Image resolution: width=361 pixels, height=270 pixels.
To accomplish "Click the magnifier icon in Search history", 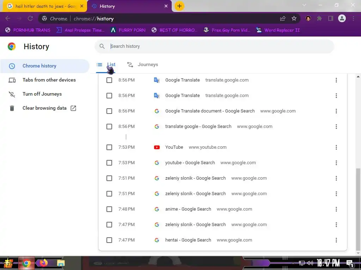I will (102, 46).
